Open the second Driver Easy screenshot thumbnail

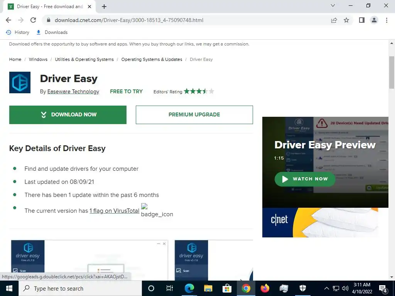[x=214, y=260]
